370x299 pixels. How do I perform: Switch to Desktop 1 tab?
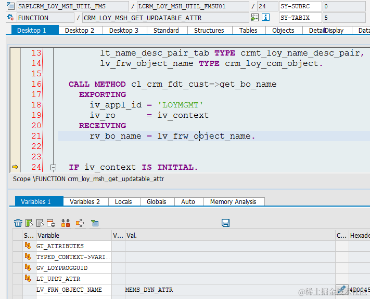(35, 30)
